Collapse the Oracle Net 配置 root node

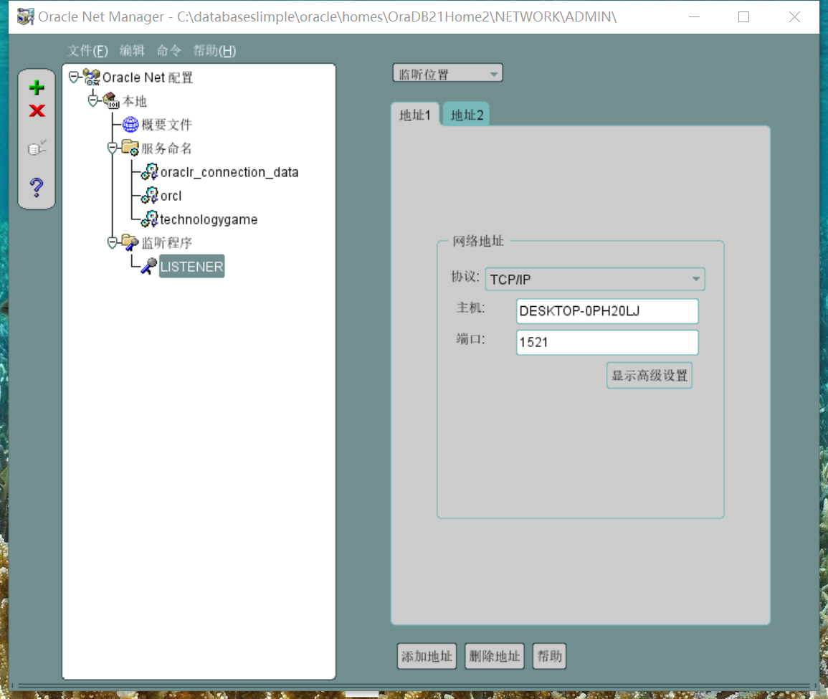pos(75,77)
